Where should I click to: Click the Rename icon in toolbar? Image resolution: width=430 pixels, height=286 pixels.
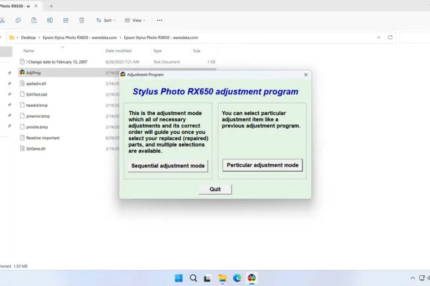pyautogui.click(x=50, y=20)
